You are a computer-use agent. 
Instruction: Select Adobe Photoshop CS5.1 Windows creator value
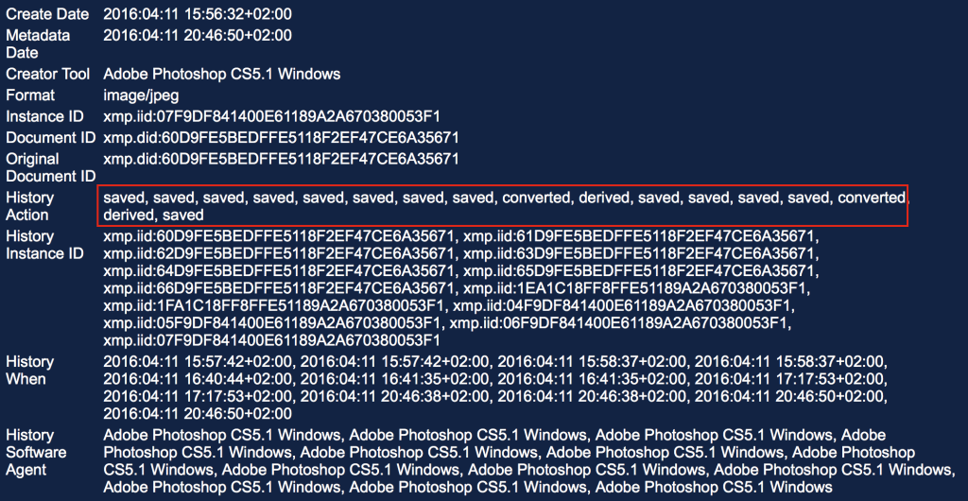[222, 74]
